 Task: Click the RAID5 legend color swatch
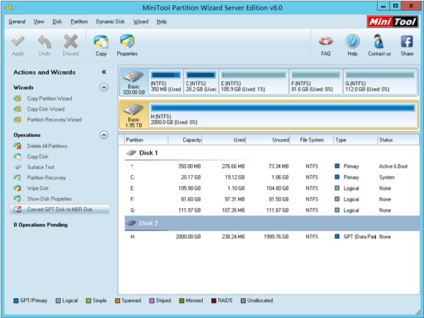(x=214, y=300)
